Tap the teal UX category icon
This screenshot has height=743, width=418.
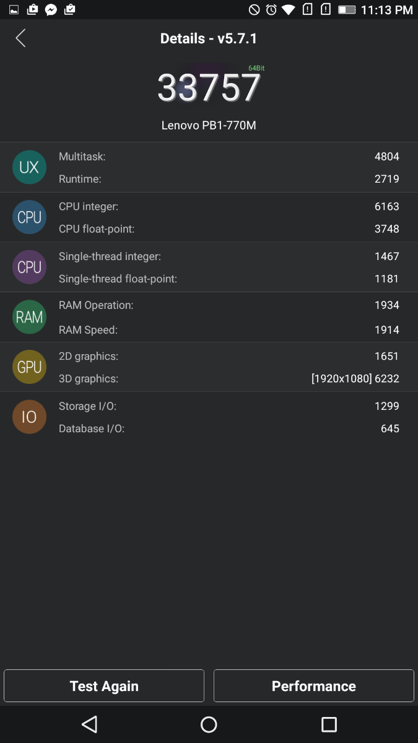click(x=29, y=167)
